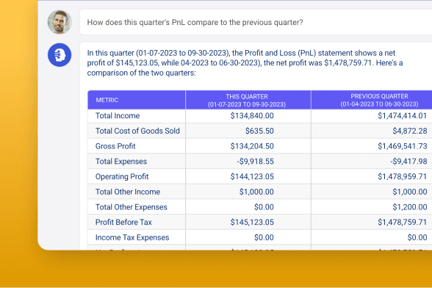
Task: Click the AI assistant head icon
Action: [x=60, y=55]
